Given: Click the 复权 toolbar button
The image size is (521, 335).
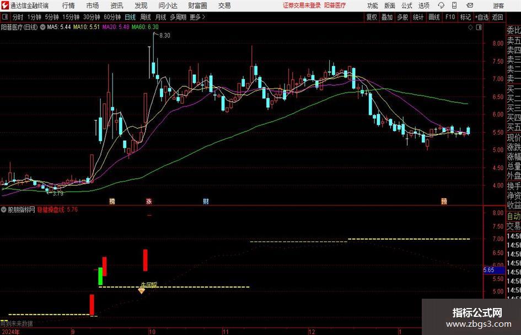Looking at the screenshot, I should [372, 17].
